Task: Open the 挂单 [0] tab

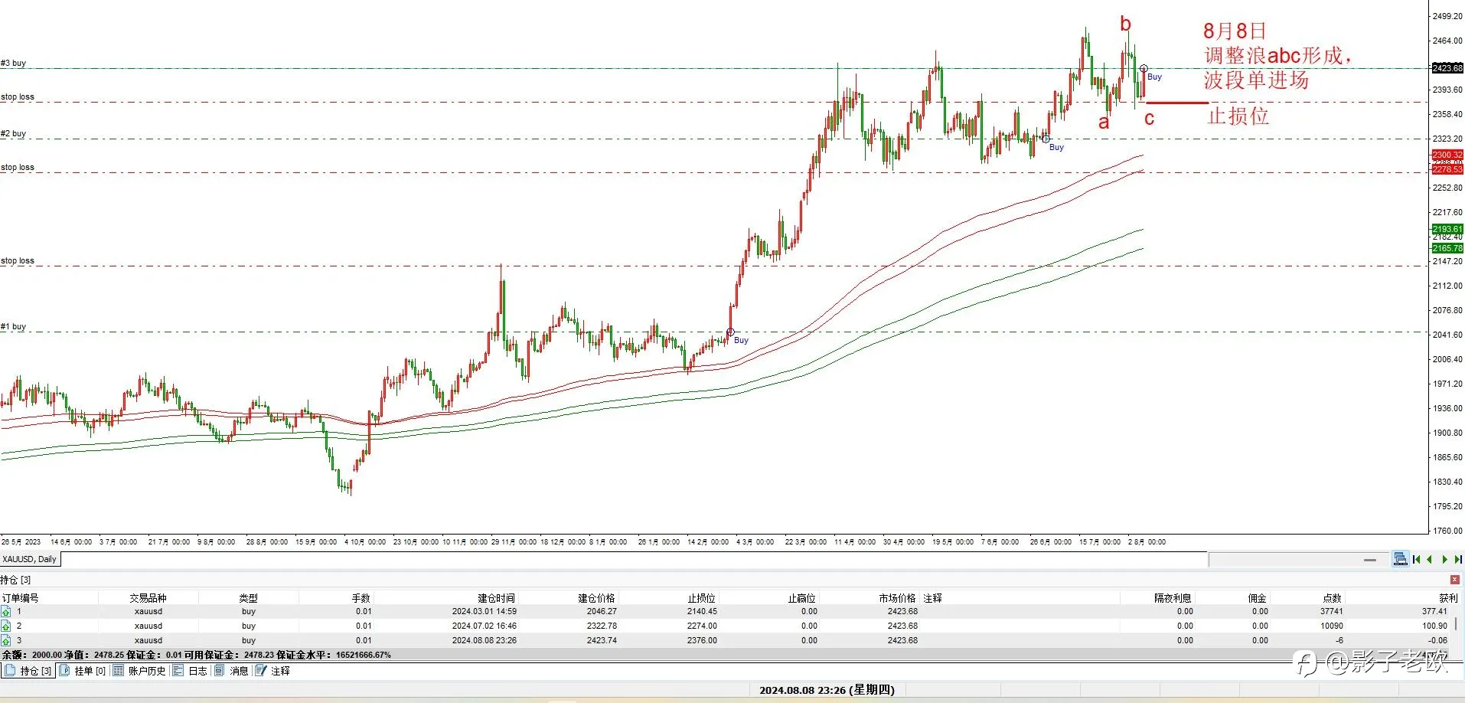Action: (x=83, y=671)
